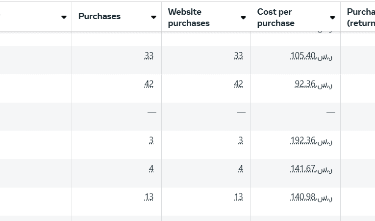This screenshot has width=375, height=221.
Task: Click the Purchases value 33
Action: pos(149,56)
